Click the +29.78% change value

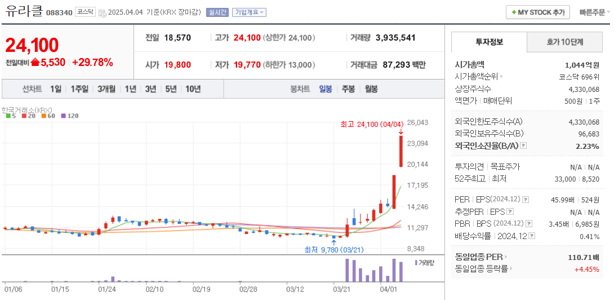[92, 62]
